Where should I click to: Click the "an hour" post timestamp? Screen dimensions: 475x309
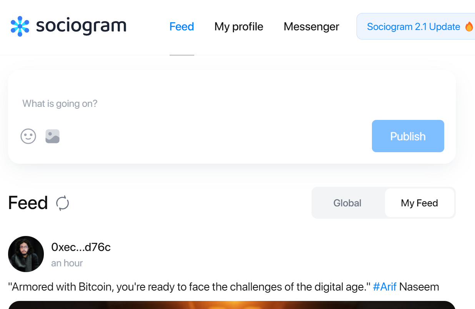(x=67, y=263)
